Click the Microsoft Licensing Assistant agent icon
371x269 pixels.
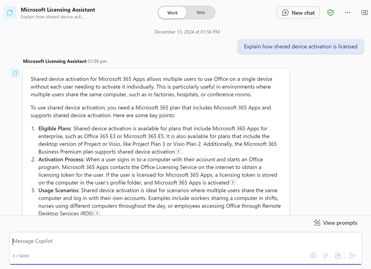(10, 13)
